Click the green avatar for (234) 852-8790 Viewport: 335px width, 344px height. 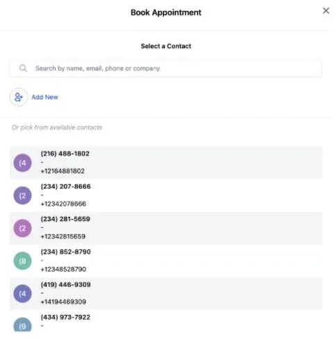coord(22,261)
